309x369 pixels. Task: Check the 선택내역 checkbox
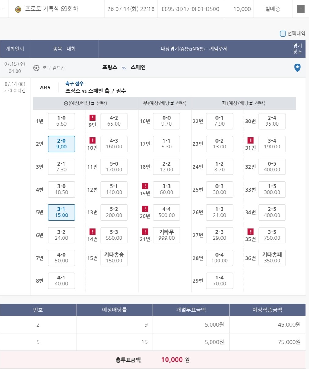pos(283,34)
